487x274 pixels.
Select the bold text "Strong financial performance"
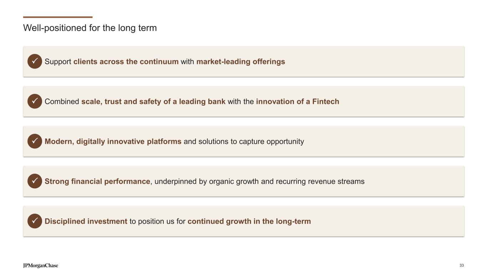pos(97,182)
